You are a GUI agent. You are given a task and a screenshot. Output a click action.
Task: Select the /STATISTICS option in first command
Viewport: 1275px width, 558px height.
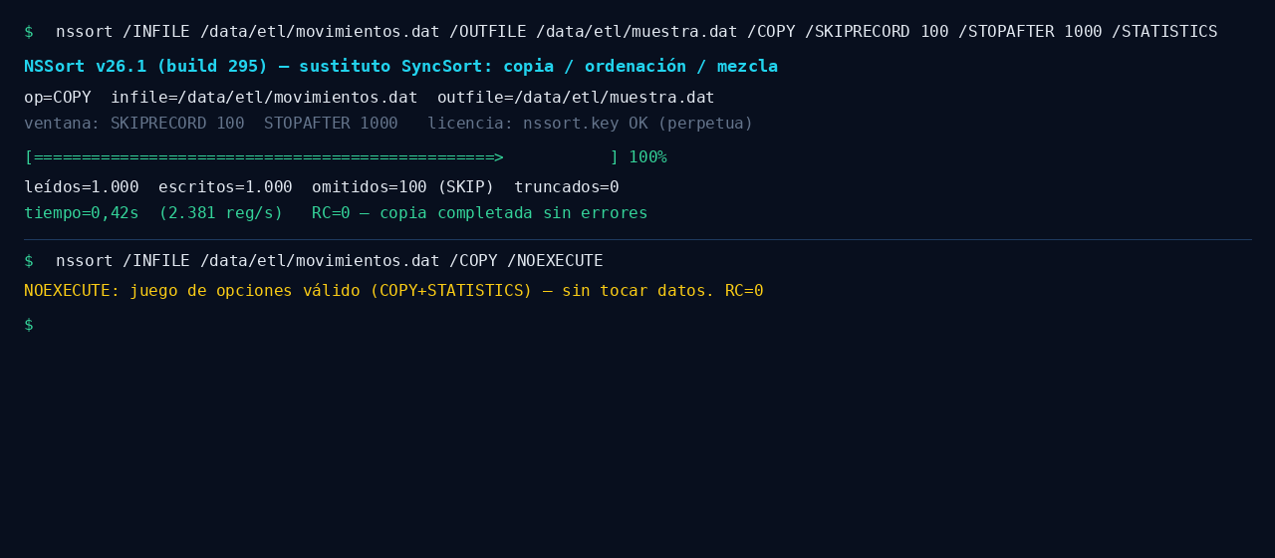(1164, 32)
